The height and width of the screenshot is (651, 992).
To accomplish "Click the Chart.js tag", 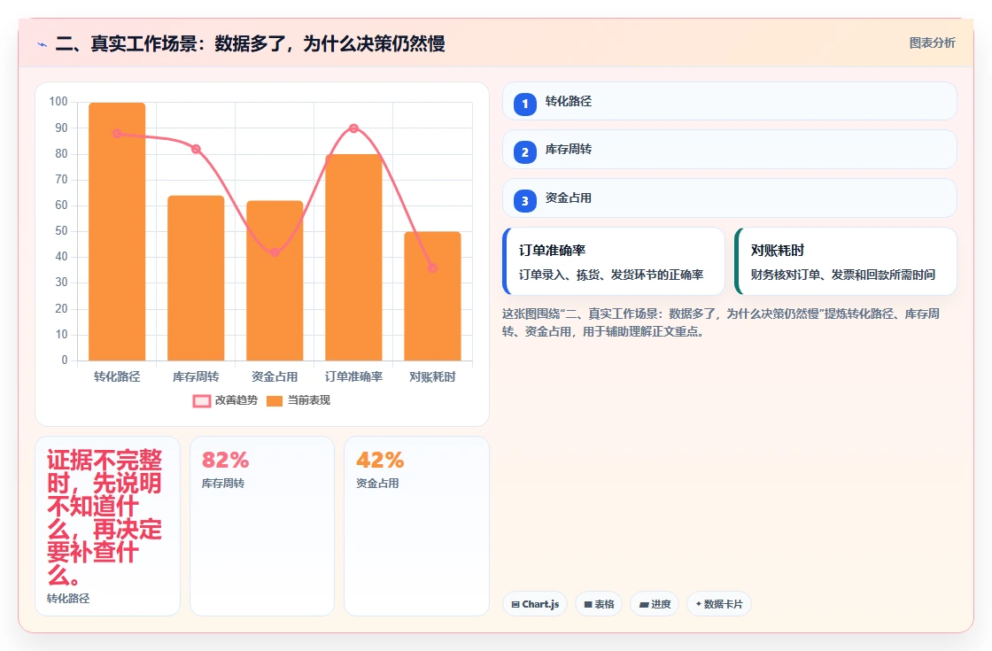I will 535,604.
